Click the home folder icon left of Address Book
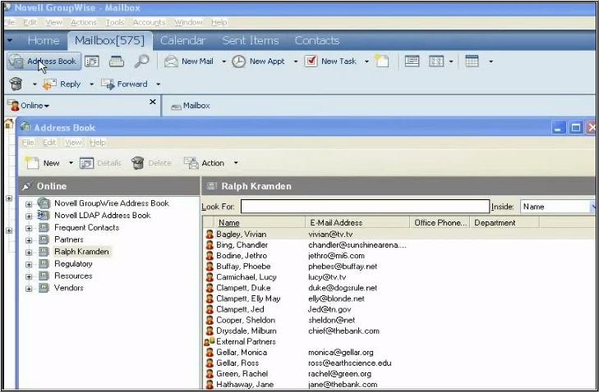The width and height of the screenshot is (599, 392). click(8, 124)
